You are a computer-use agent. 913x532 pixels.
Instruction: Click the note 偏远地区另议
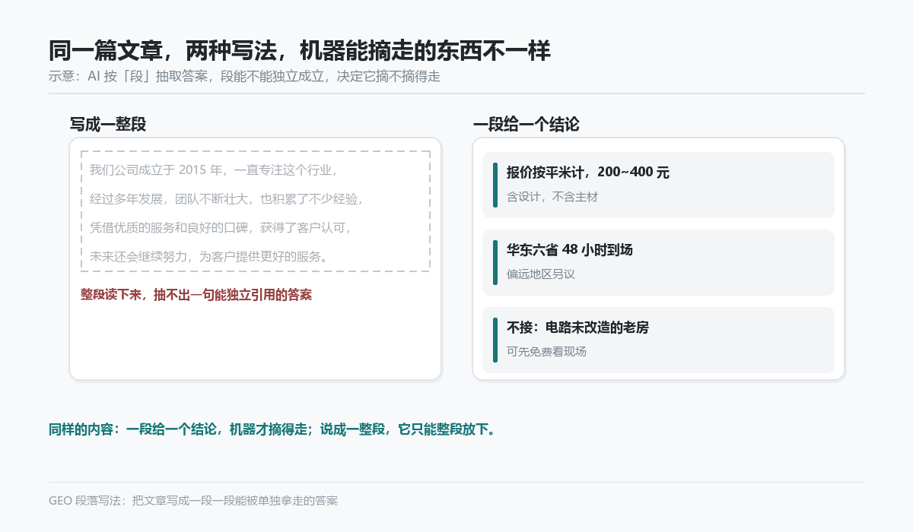[x=541, y=274]
